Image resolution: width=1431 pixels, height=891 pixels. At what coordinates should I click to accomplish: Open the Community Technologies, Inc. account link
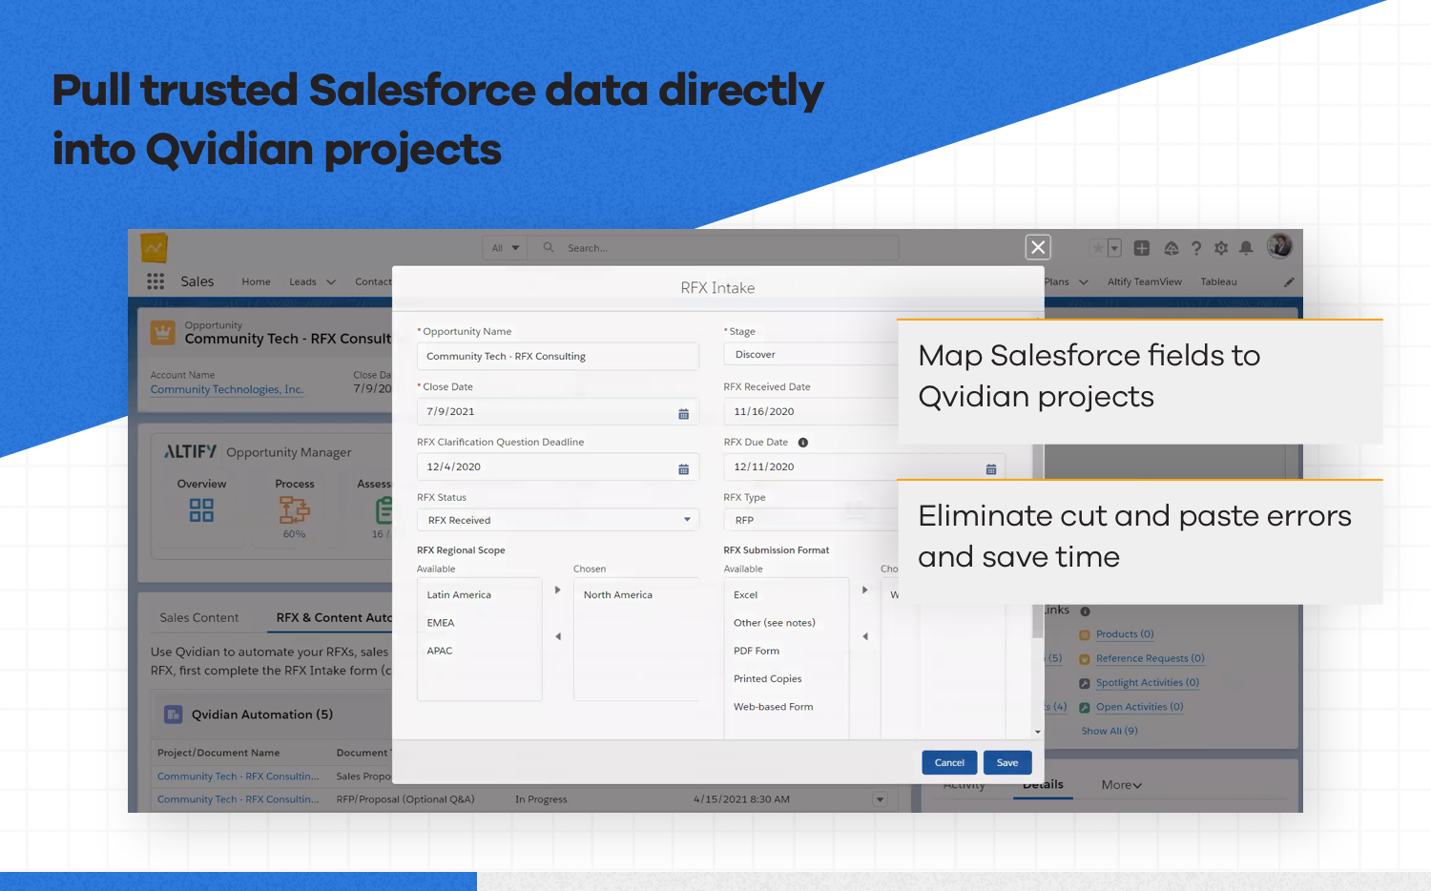(x=227, y=390)
